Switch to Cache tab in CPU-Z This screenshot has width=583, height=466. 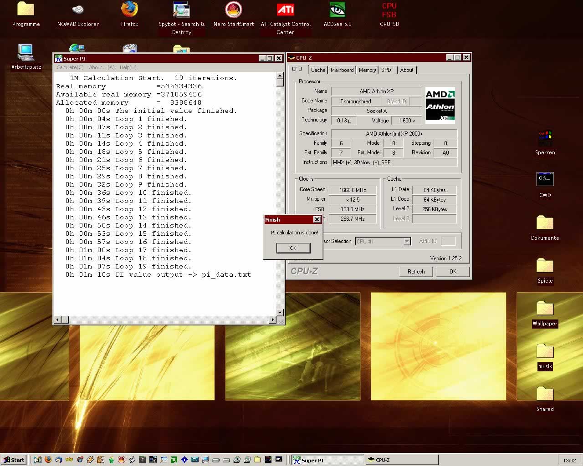[318, 70]
